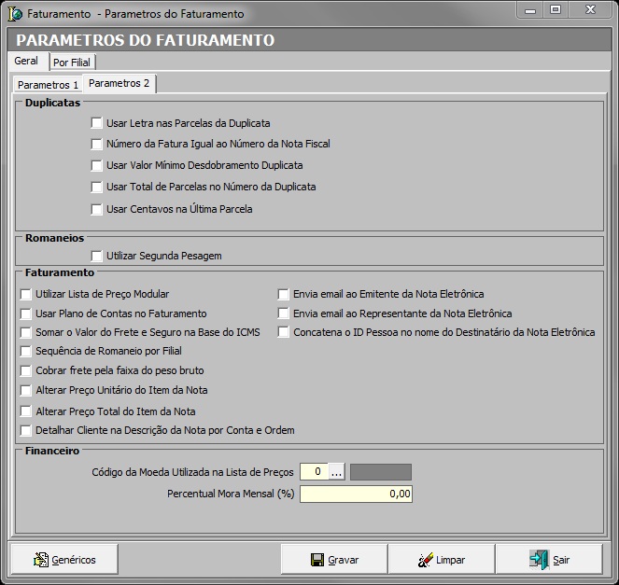Exit using the Sair button
This screenshot has height=585, width=619.
click(x=549, y=560)
